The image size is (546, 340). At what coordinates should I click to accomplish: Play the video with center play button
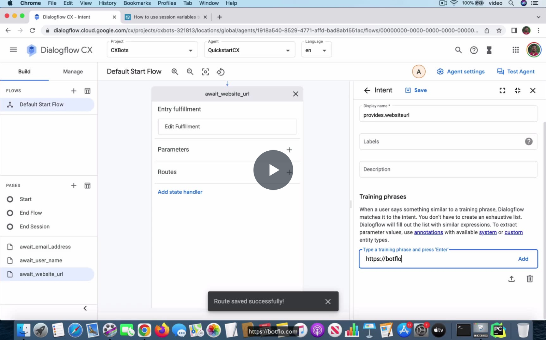click(273, 170)
